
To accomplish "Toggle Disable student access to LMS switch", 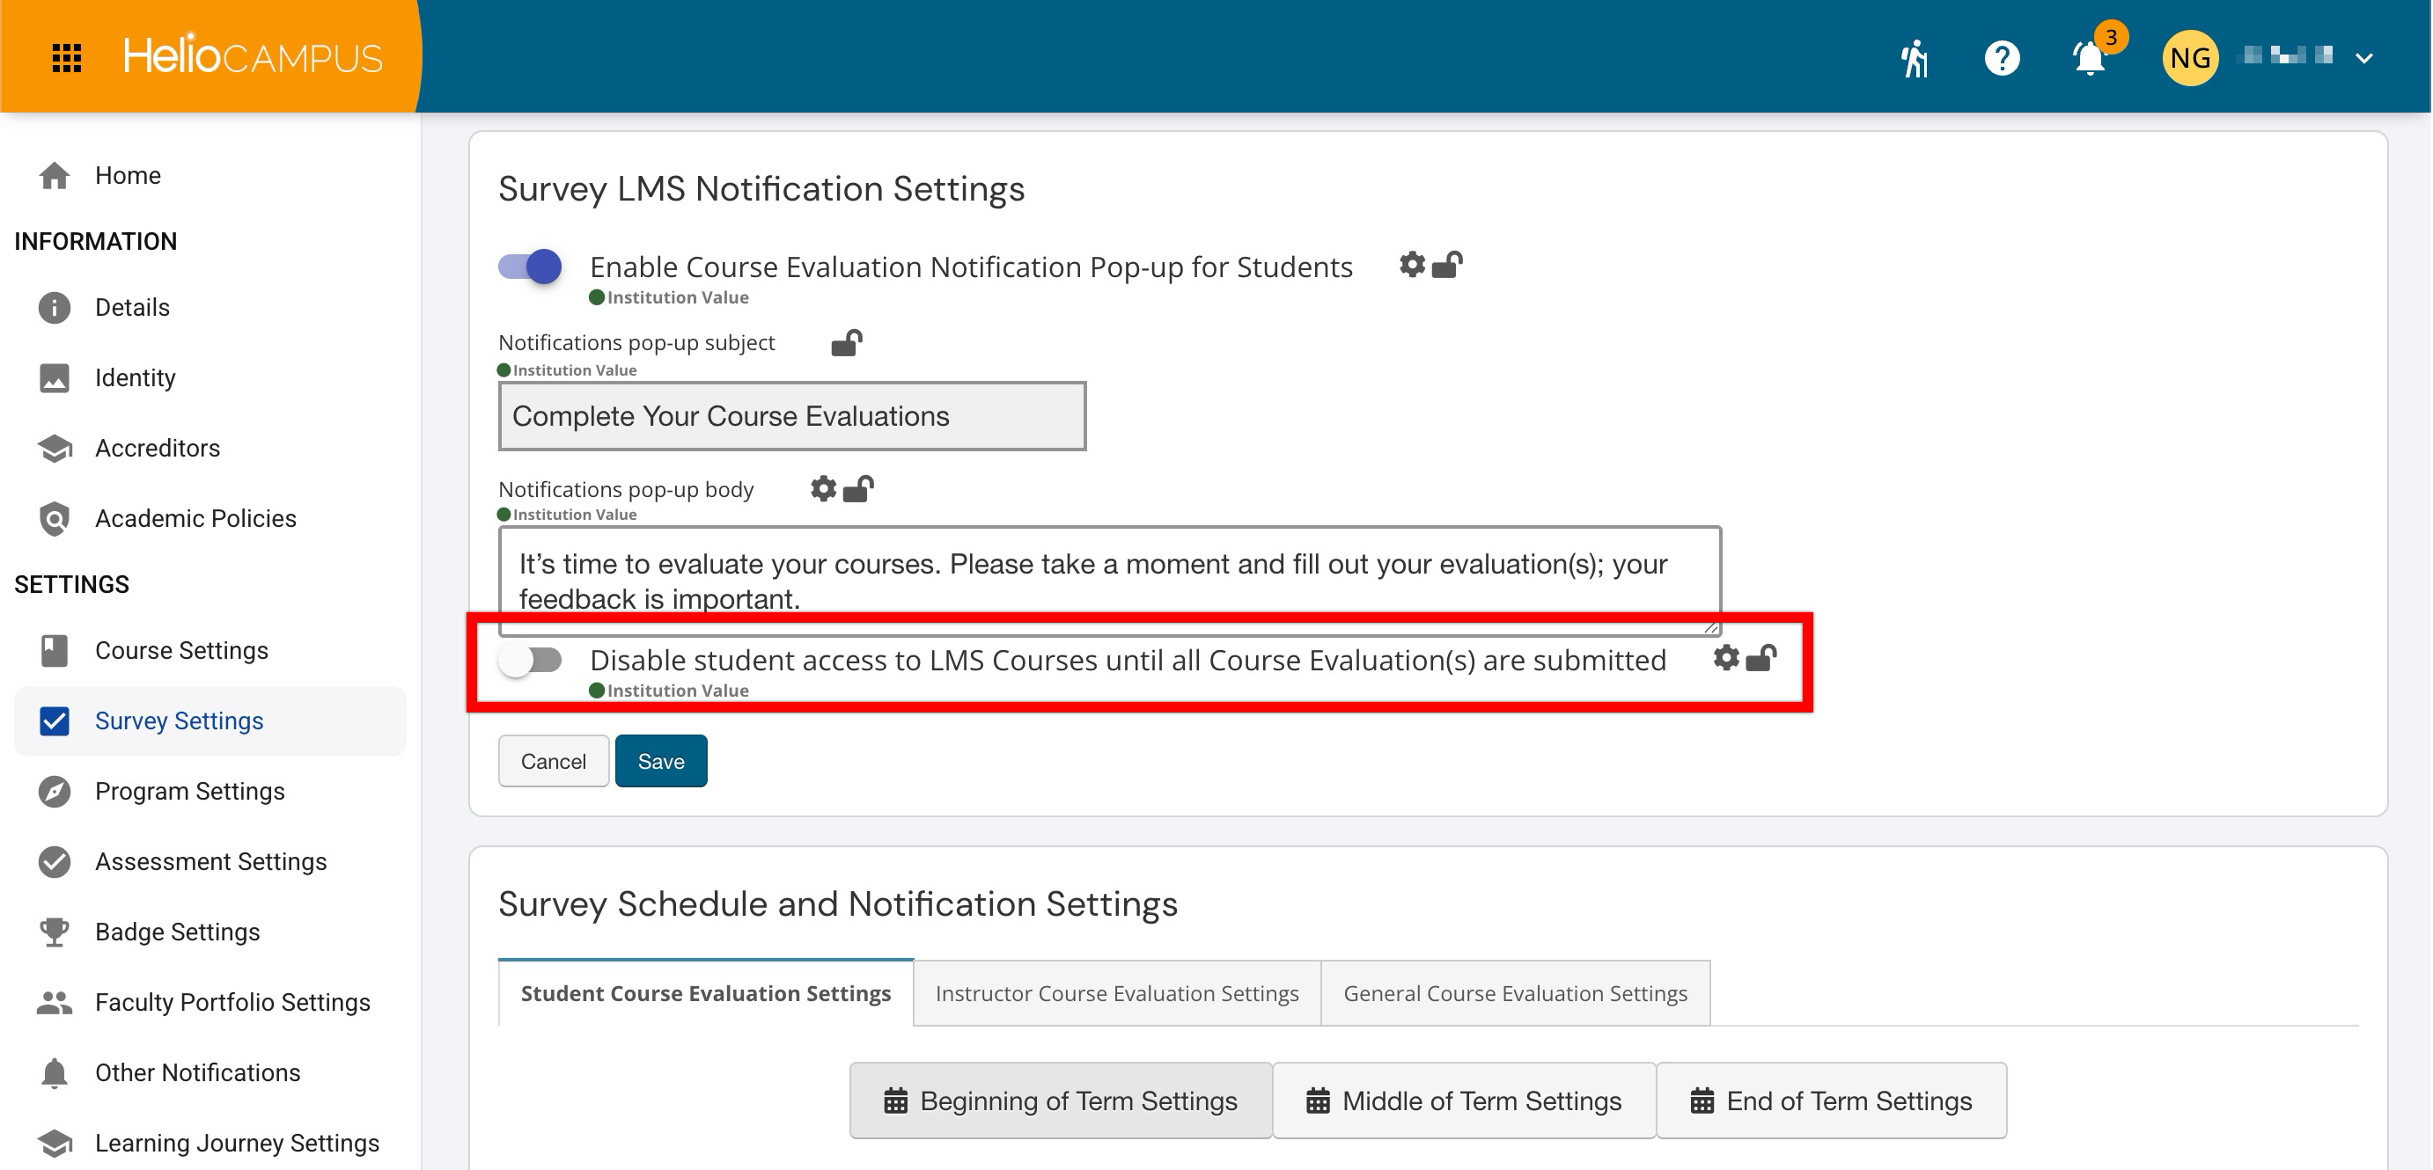I will (530, 660).
